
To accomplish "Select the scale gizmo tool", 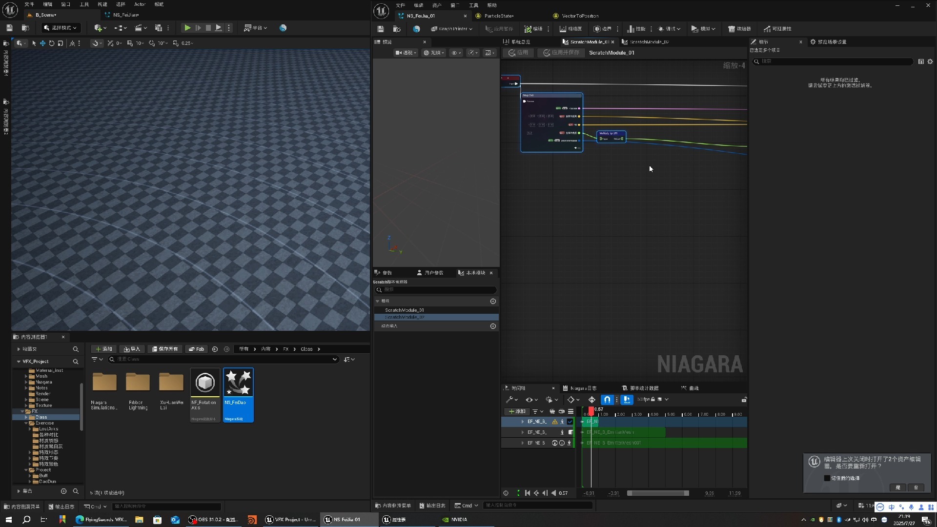I will [x=61, y=43].
